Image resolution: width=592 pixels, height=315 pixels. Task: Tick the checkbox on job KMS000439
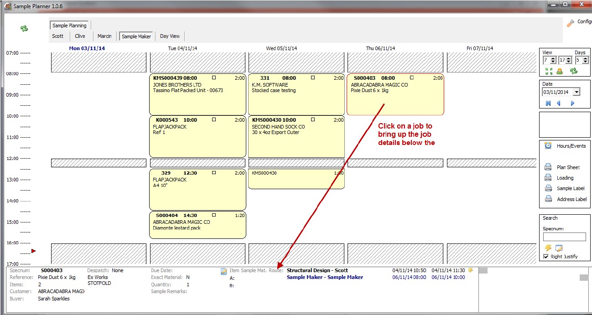[x=213, y=78]
